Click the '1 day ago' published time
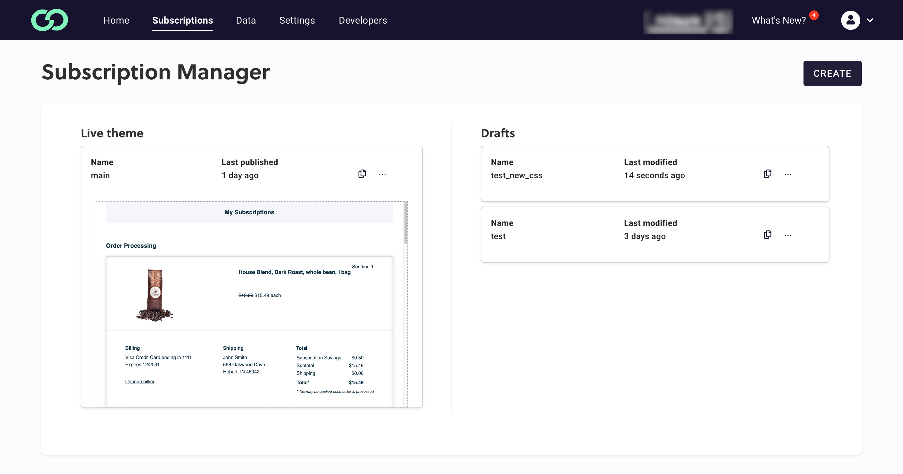This screenshot has height=474, width=903. coord(240,176)
